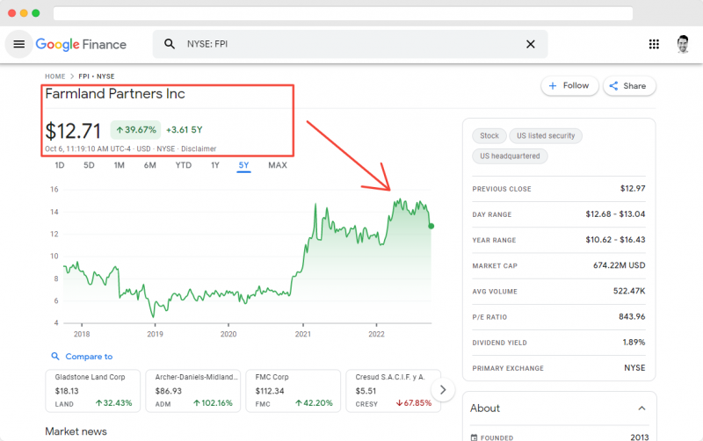Click DIVIDEND YIELD value 1.89%
The width and height of the screenshot is (703, 441).
coord(634,342)
